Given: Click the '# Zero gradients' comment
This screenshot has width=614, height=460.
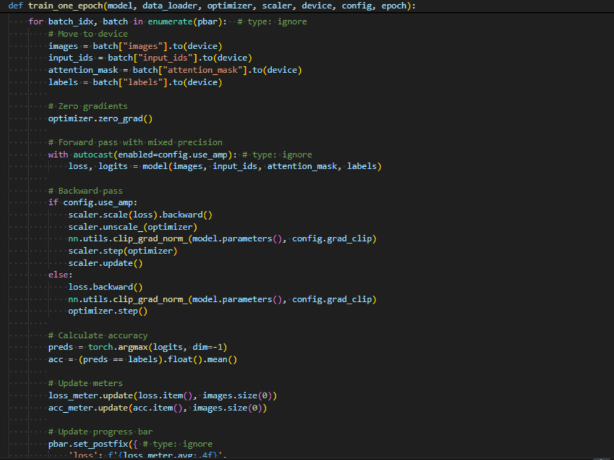Looking at the screenshot, I should pyautogui.click(x=88, y=106).
